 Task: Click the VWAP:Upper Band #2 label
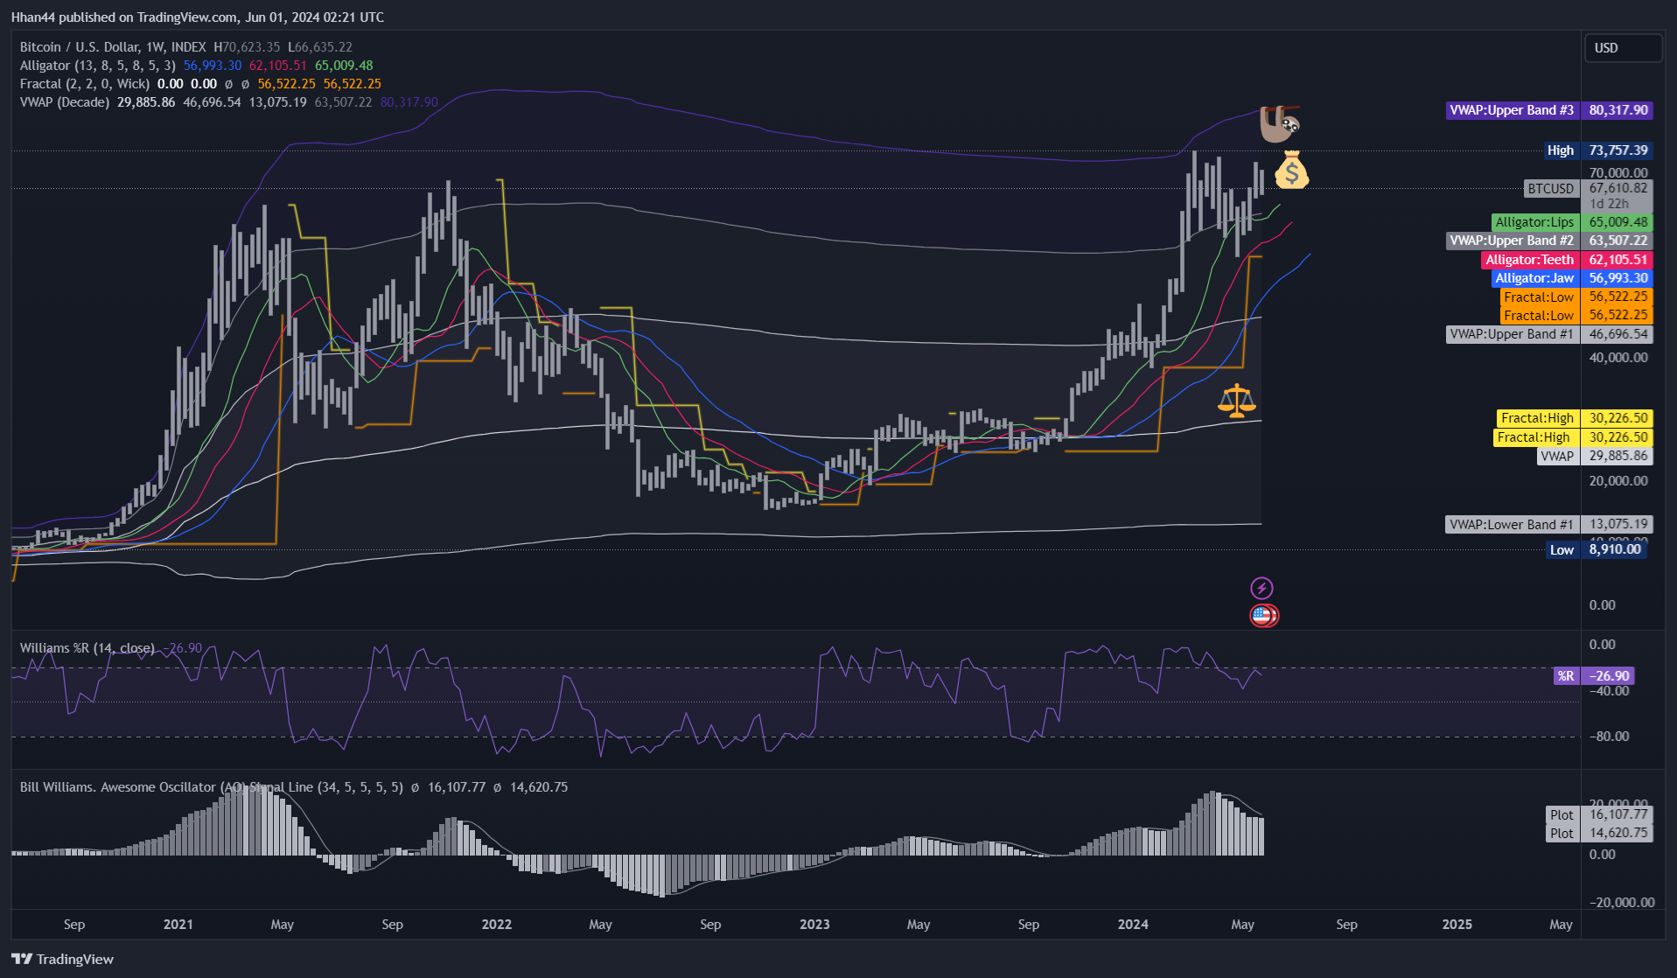[x=1548, y=241]
